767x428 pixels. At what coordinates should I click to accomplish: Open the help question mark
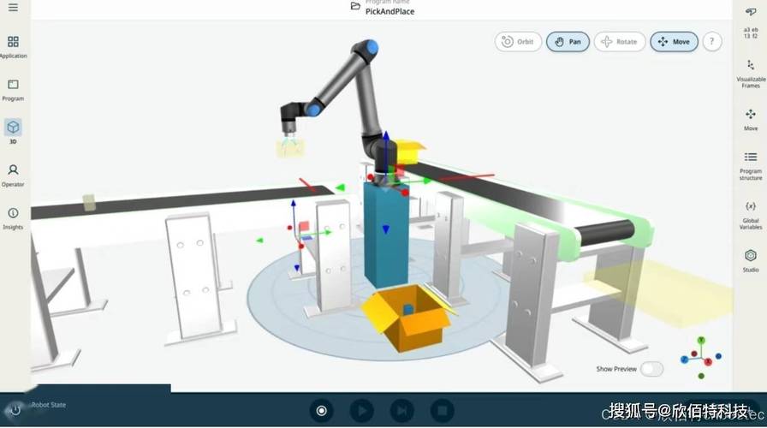[712, 42]
